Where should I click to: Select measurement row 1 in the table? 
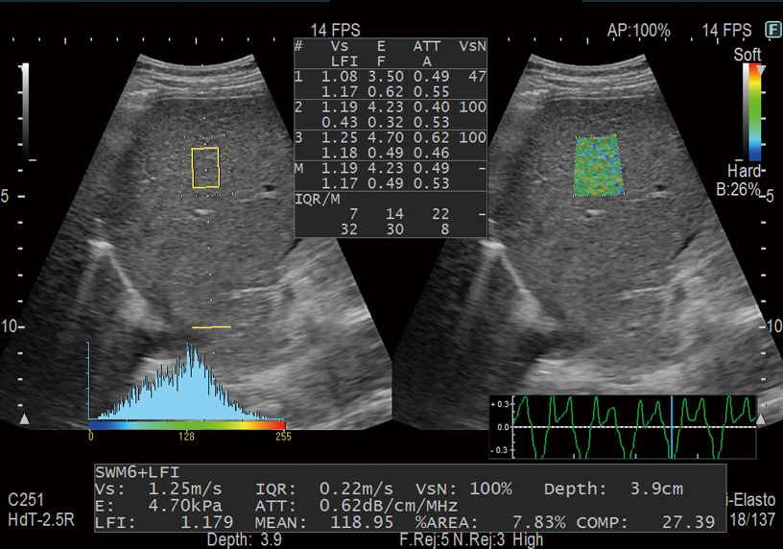pyautogui.click(x=390, y=82)
